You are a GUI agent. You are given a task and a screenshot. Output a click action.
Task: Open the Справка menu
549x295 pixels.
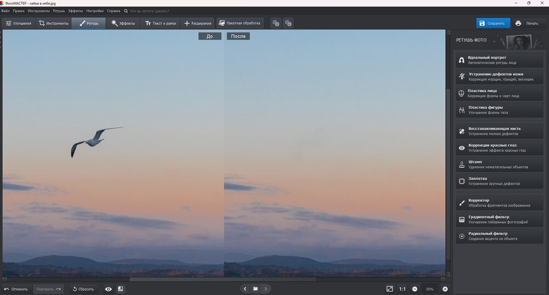(x=114, y=11)
